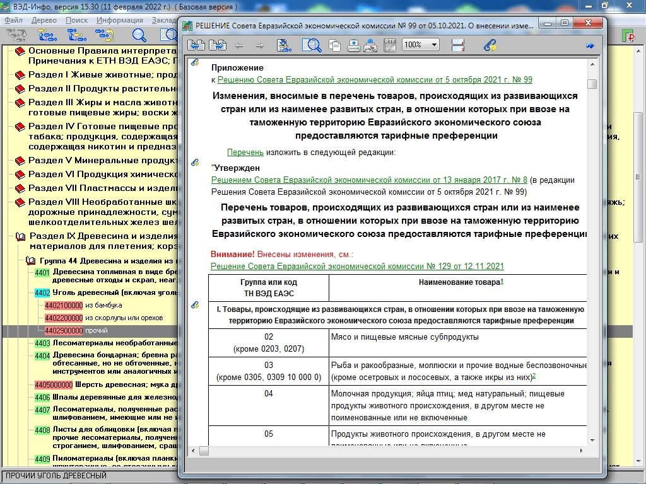Select tree code 4408 Листы для облицовки

tap(42, 430)
